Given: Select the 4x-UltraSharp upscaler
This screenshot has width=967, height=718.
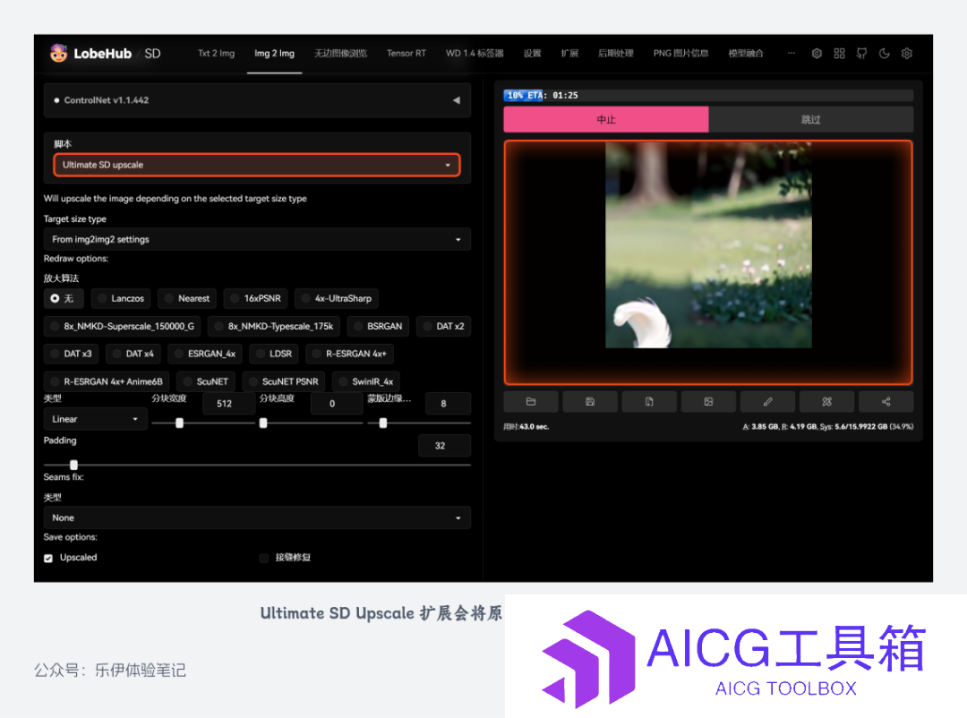Looking at the screenshot, I should pyautogui.click(x=337, y=298).
